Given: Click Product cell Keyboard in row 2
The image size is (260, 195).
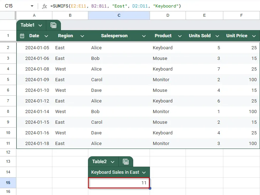Looking at the screenshot, I should tap(168, 48).
